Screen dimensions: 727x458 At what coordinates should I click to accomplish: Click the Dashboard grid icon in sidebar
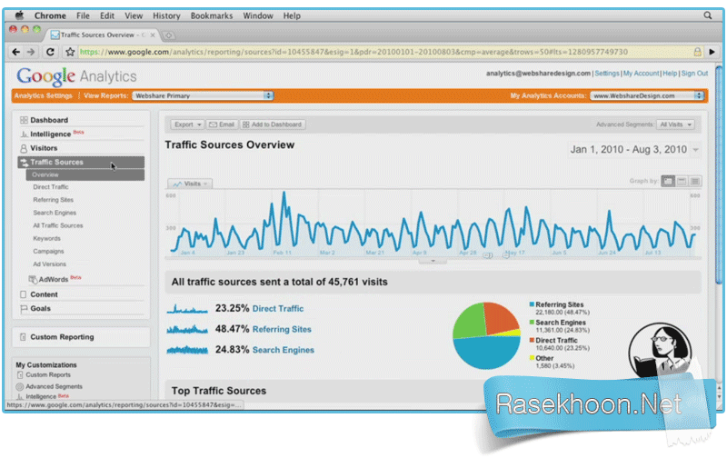coord(24,120)
